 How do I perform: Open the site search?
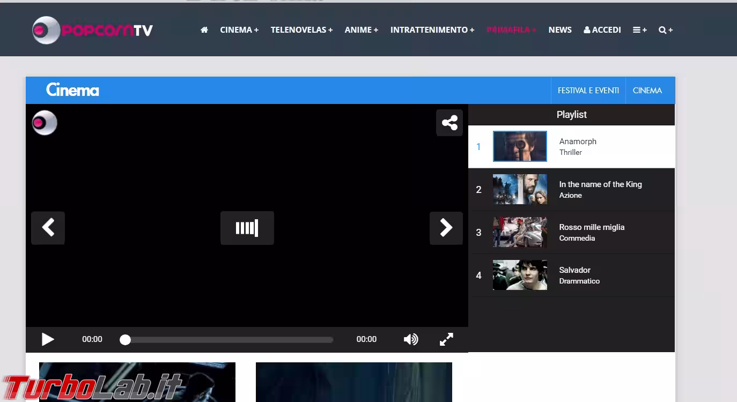(665, 30)
